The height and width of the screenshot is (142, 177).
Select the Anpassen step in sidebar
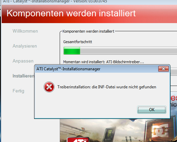(23, 61)
